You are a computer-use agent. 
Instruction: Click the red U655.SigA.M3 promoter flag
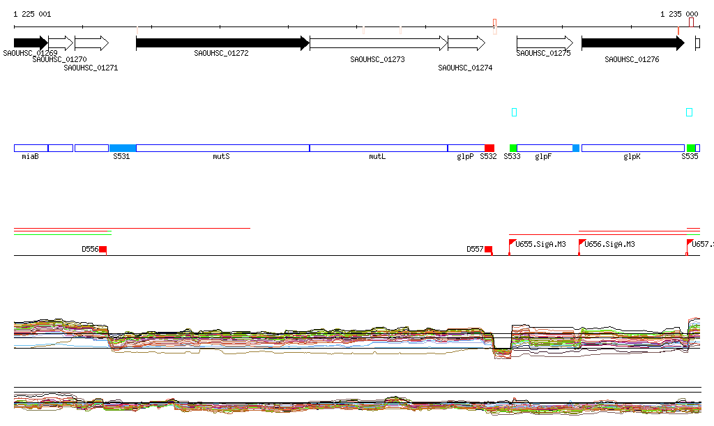point(512,243)
